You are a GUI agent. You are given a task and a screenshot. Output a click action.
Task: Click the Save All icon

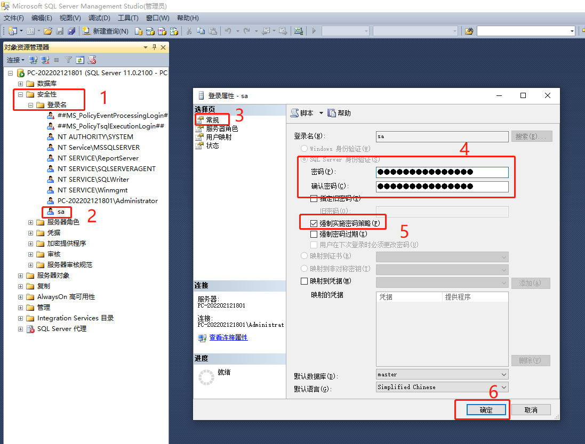[71, 31]
